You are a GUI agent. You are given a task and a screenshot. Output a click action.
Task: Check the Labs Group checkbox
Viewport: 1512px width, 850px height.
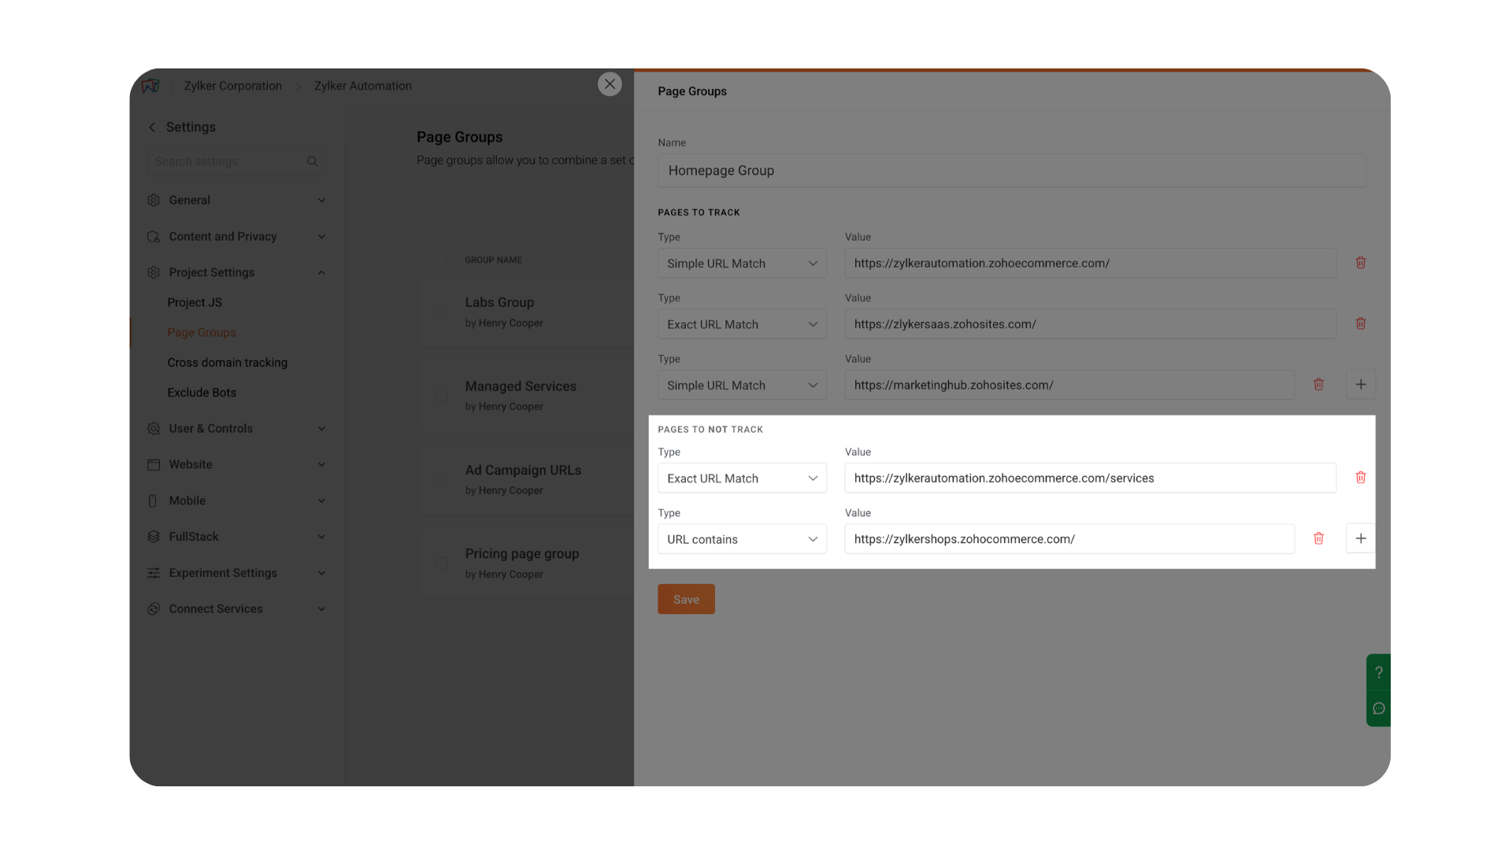(x=441, y=312)
